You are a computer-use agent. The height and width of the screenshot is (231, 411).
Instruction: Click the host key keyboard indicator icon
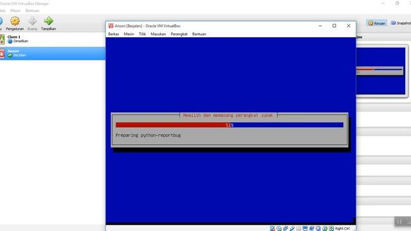[331, 228]
